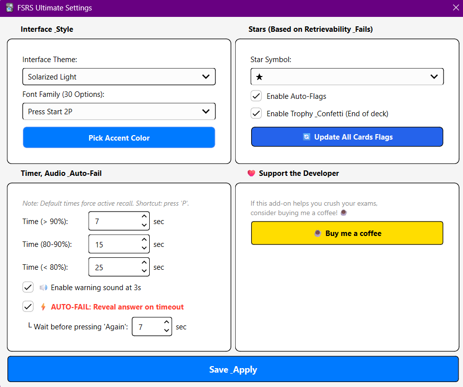Expand the Font Family dropdown
The height and width of the screenshot is (387, 463).
[119, 112]
